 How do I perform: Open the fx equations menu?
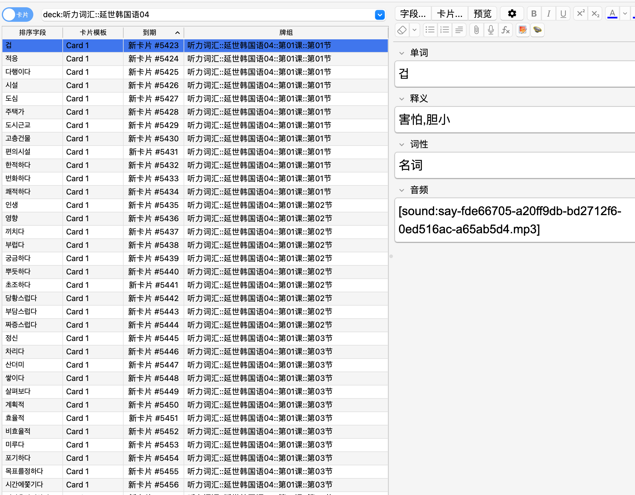click(505, 30)
